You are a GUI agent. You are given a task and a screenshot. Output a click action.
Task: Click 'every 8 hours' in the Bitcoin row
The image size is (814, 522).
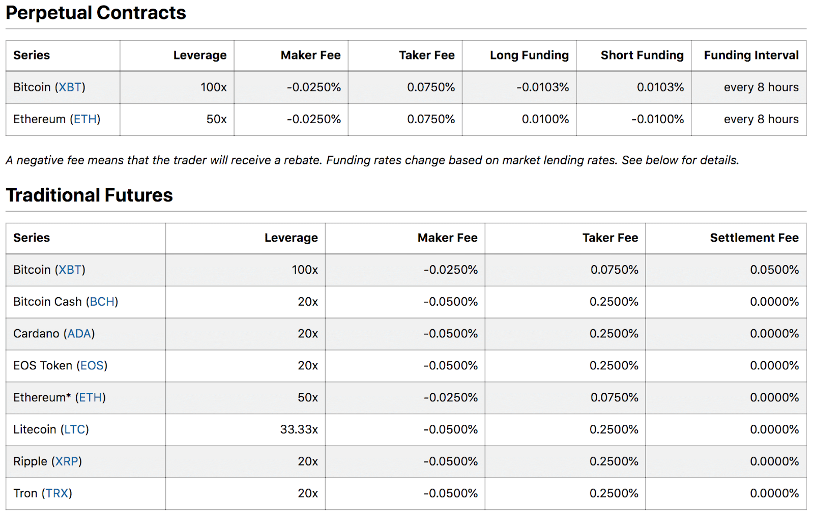761,88
